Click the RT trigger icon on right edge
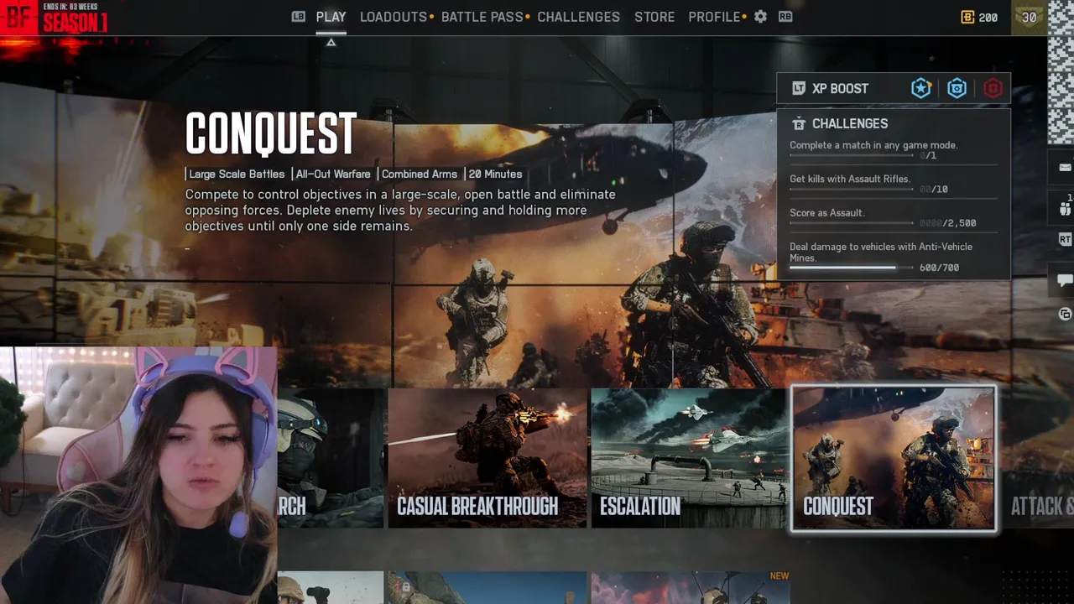Viewport: 1074px width, 604px height. [1065, 240]
